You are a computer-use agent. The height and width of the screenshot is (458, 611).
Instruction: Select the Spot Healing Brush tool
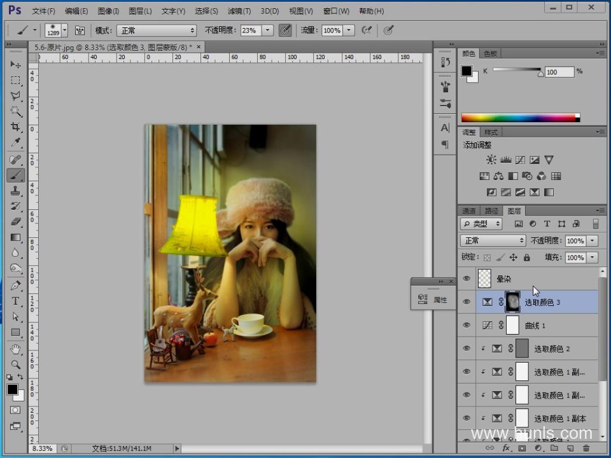coord(15,160)
